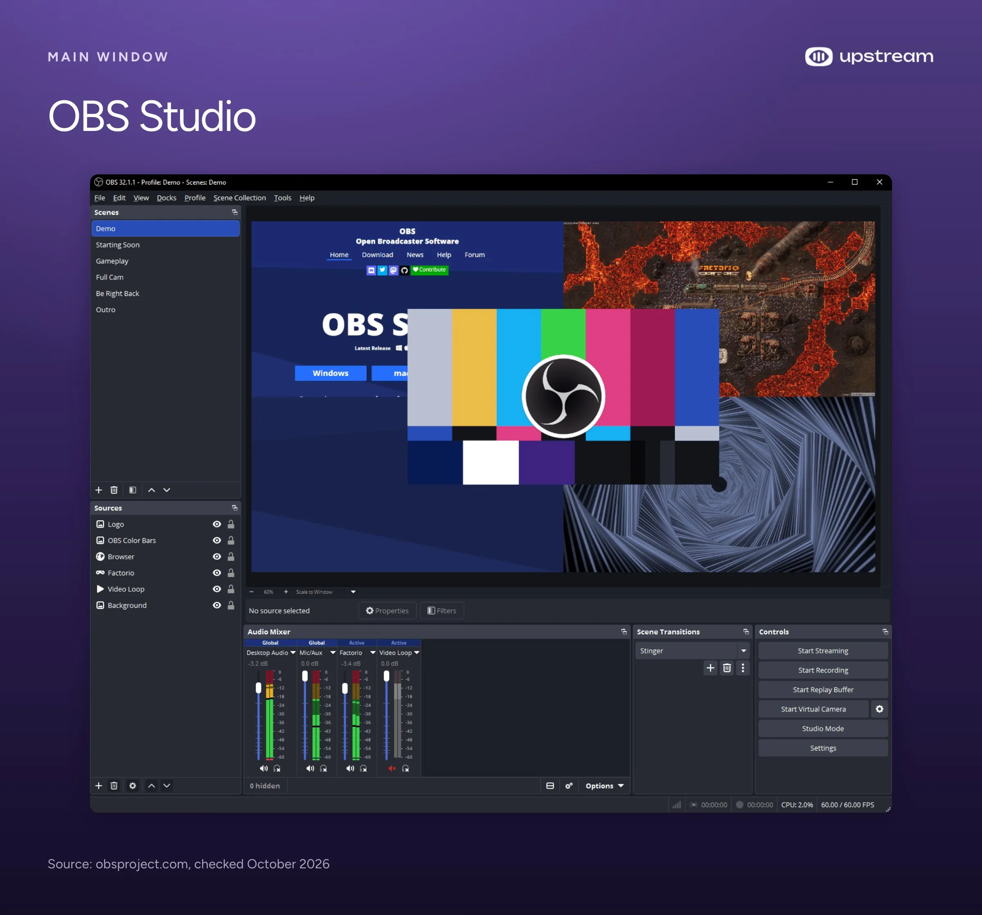Open Mic/Aux channel dropdown arrow
The height and width of the screenshot is (915, 982).
333,653
